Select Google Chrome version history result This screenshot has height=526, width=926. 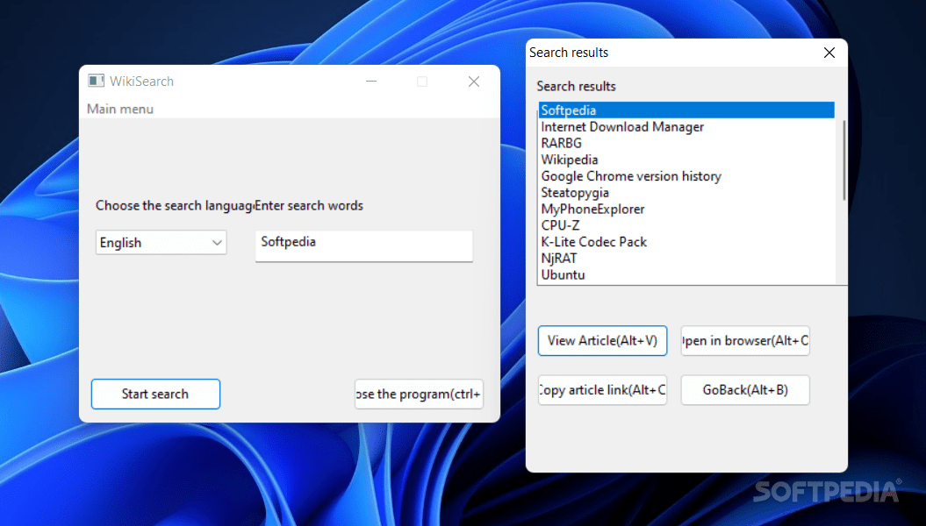pyautogui.click(x=686, y=176)
